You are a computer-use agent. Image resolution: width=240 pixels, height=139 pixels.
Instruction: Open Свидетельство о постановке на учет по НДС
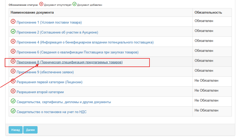[x=51, y=112]
